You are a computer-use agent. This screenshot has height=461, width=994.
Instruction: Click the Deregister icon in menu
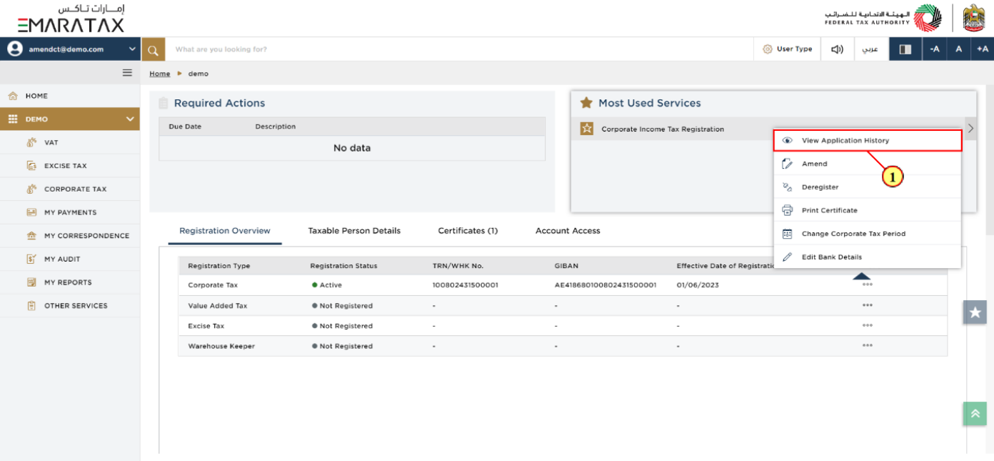[x=788, y=187]
